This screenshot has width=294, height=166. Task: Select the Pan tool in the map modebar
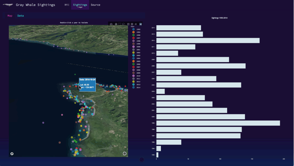[116, 24]
